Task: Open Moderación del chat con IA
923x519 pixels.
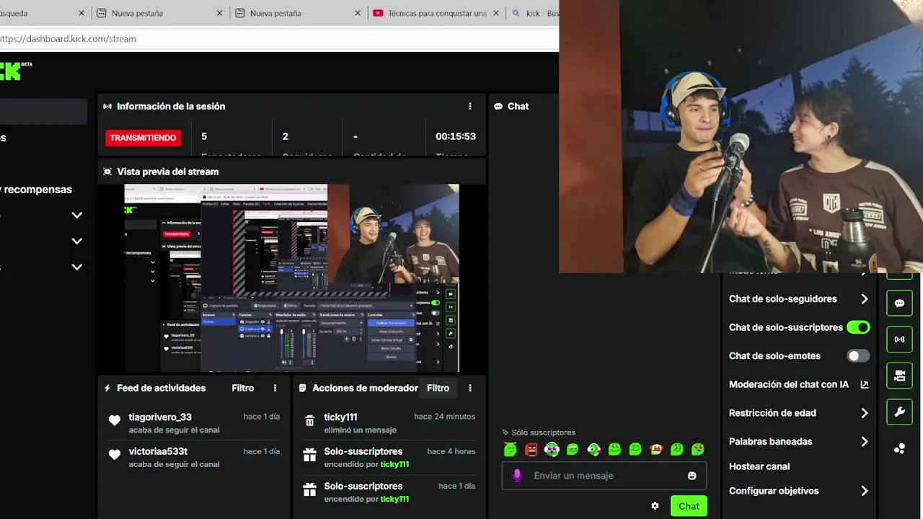Action: (789, 385)
